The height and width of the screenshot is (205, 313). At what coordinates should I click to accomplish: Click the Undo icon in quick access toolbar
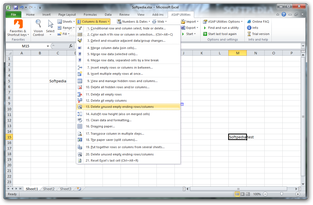[x=22, y=8]
